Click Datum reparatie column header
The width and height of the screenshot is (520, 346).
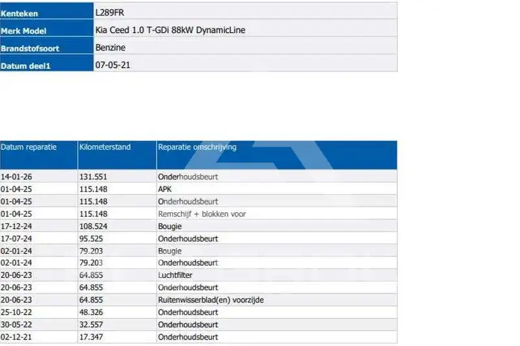[29, 147]
